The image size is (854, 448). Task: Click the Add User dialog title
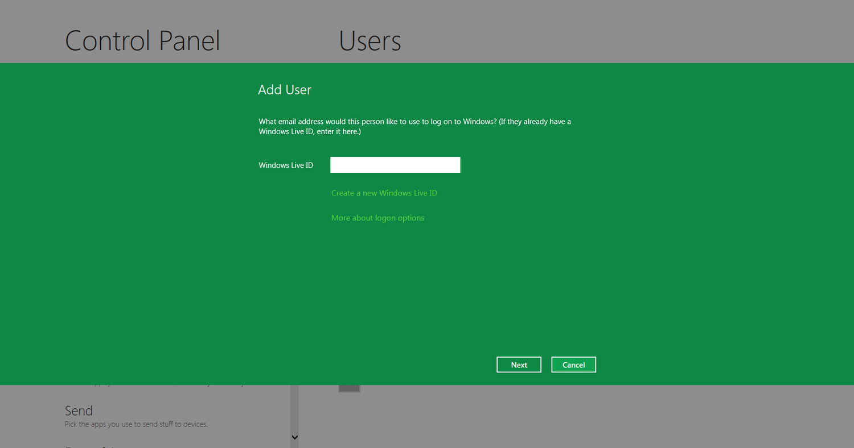285,90
